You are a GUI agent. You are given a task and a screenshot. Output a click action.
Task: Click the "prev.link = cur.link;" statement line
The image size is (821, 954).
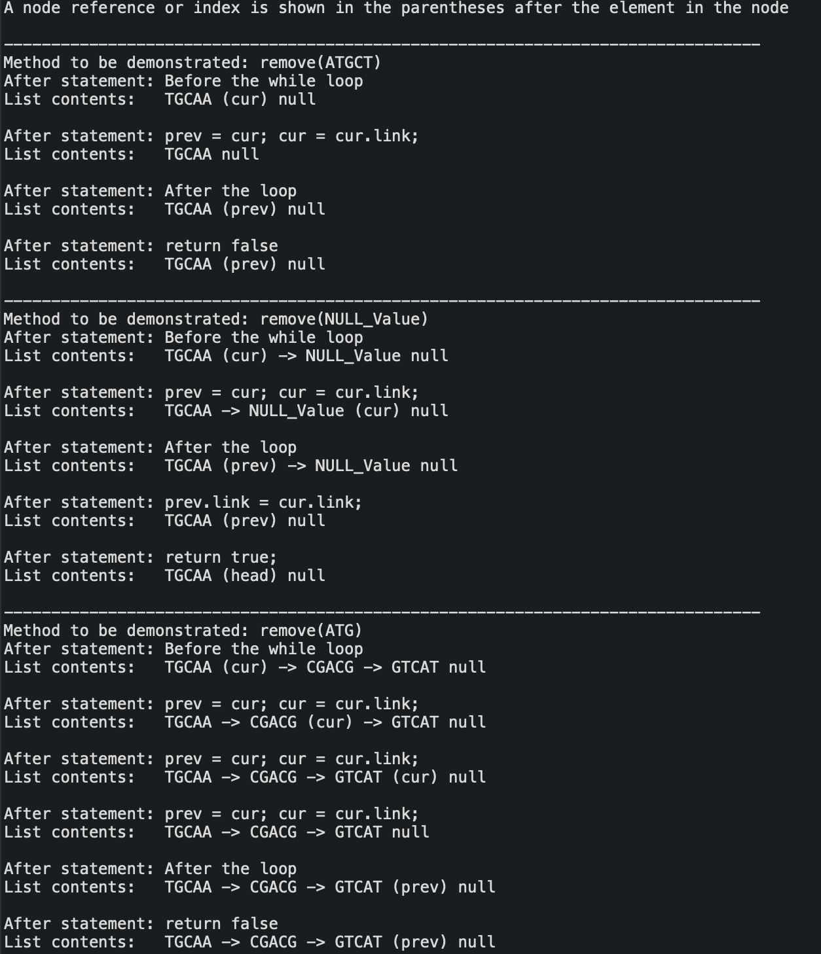point(183,503)
